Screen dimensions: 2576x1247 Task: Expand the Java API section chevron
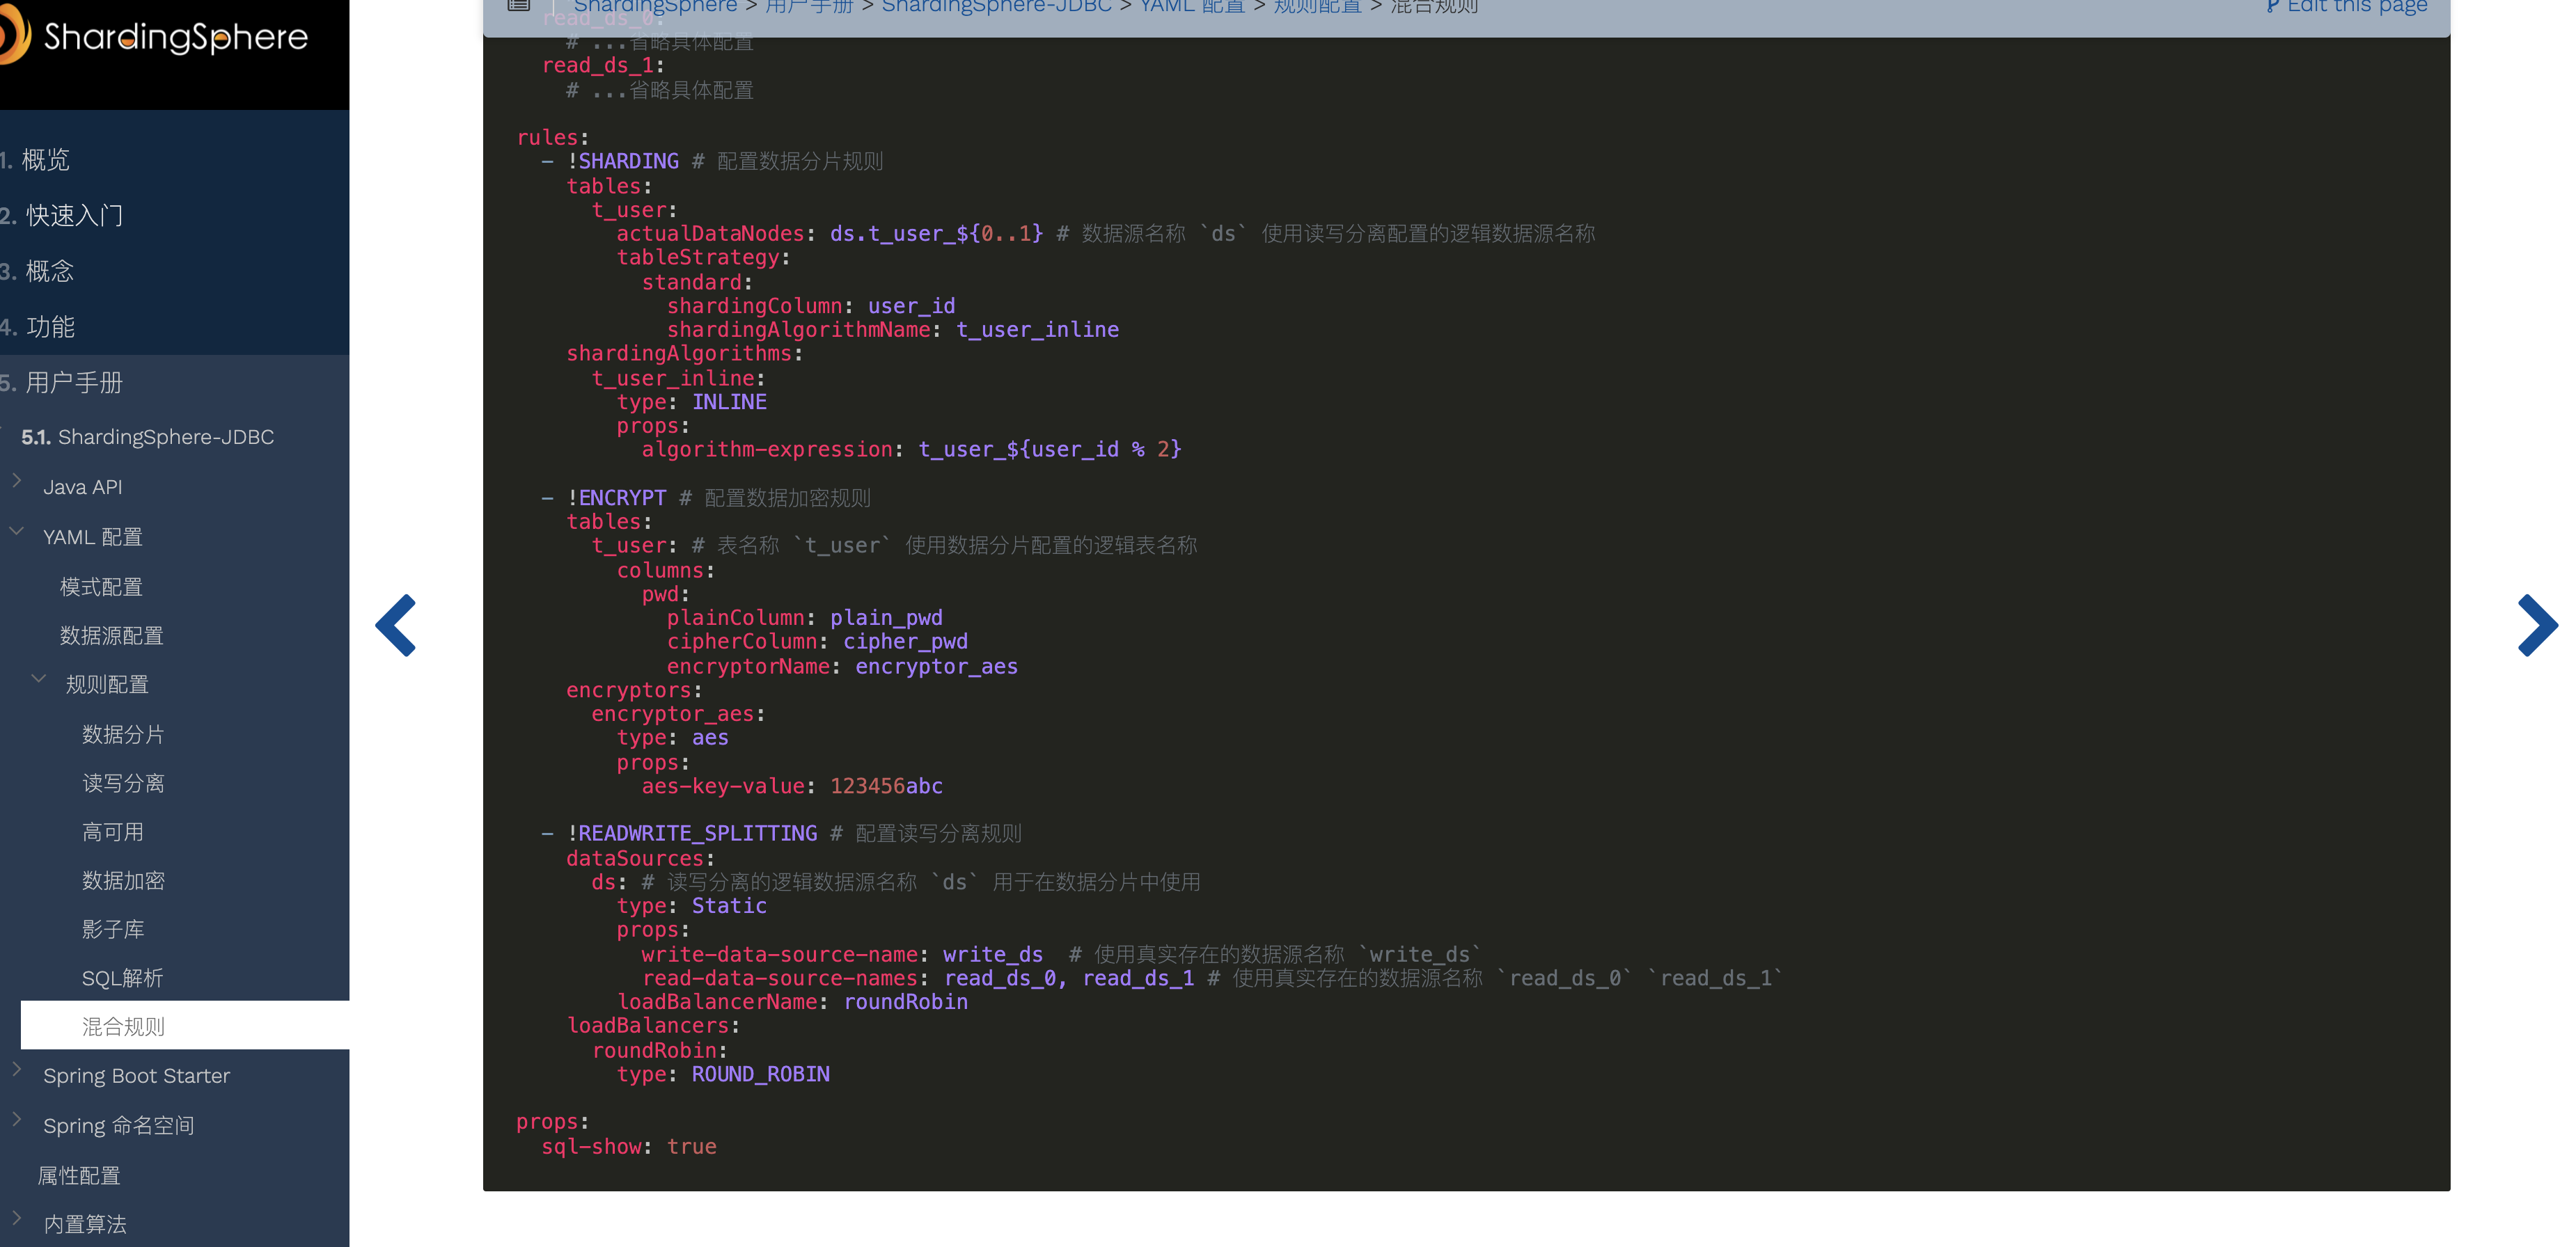coord(17,481)
